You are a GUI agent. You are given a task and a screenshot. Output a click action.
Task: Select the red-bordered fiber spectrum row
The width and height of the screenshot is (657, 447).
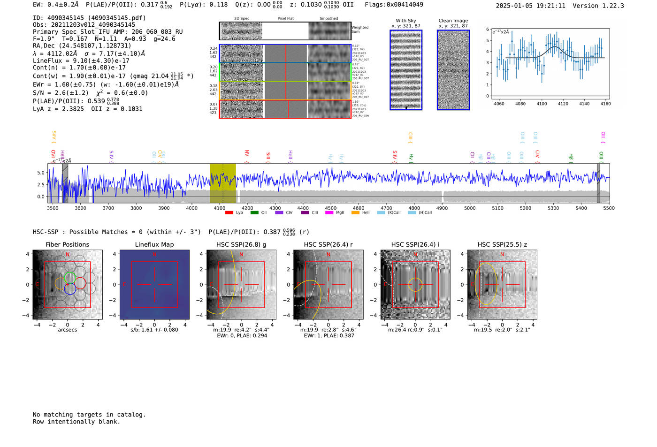pos(285,109)
